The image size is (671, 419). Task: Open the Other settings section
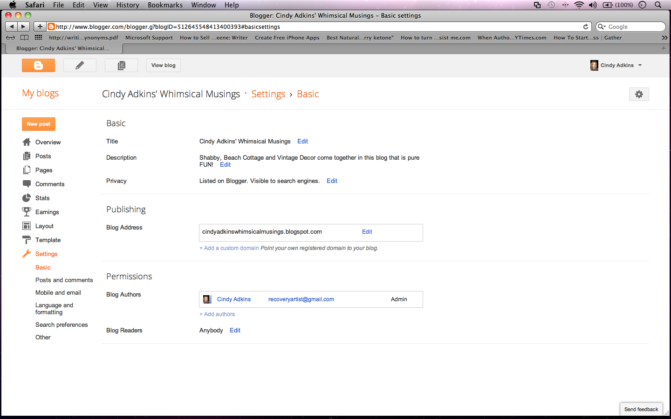pyautogui.click(x=43, y=337)
